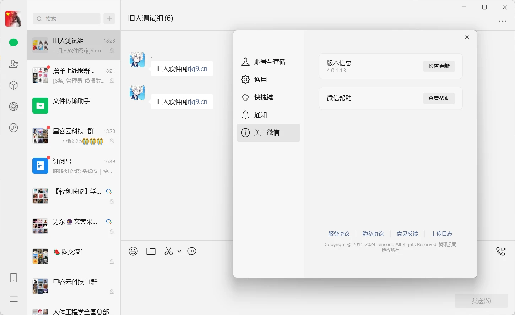
Task: Open chat info three-dots menu
Action: tap(503, 21)
